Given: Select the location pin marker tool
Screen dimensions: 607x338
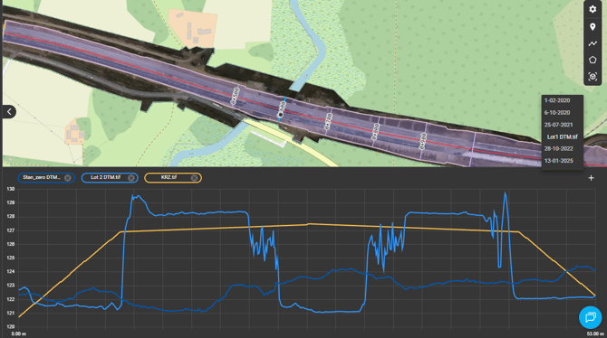Looking at the screenshot, I should click(593, 26).
